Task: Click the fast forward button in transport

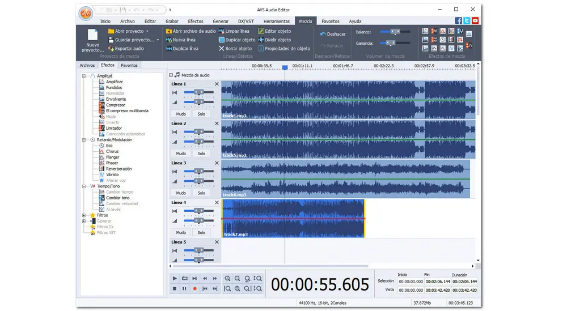Action: pos(215,279)
